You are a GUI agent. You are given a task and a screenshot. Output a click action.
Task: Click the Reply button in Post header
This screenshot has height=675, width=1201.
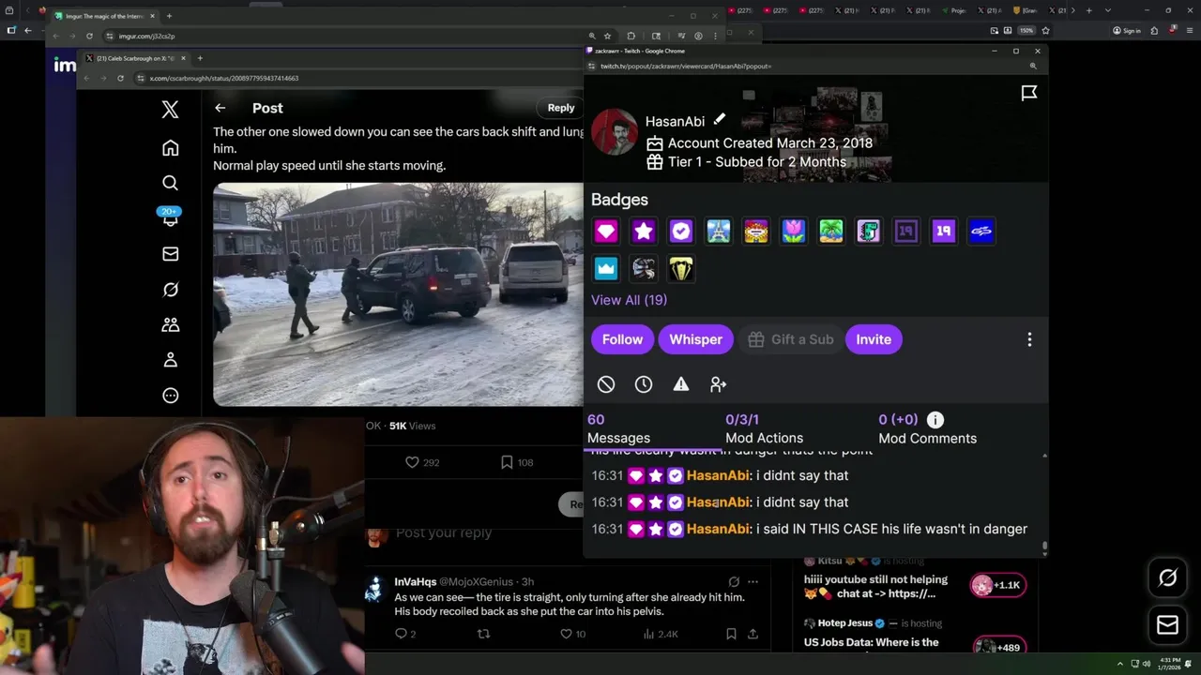[561, 108]
